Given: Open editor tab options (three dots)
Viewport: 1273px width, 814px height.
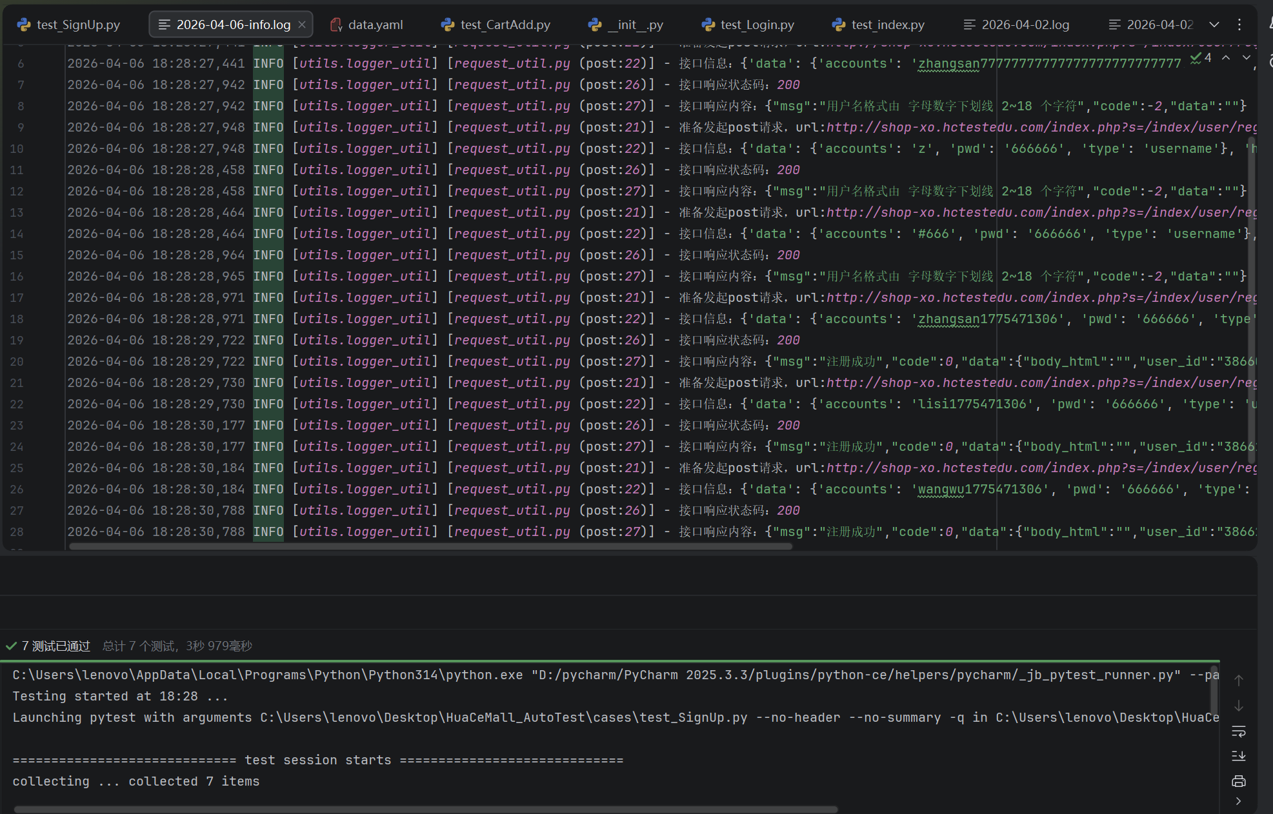Looking at the screenshot, I should (1239, 25).
